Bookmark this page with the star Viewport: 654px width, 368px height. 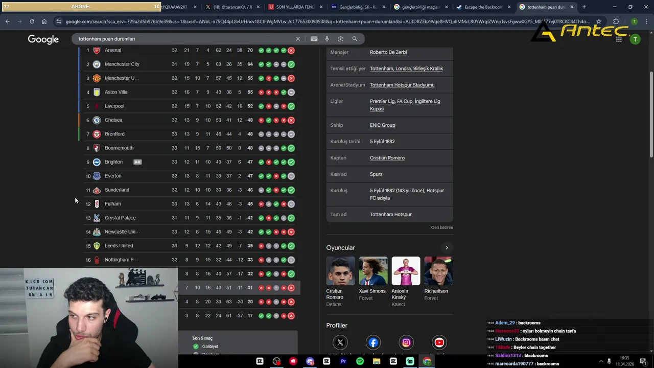(599, 21)
